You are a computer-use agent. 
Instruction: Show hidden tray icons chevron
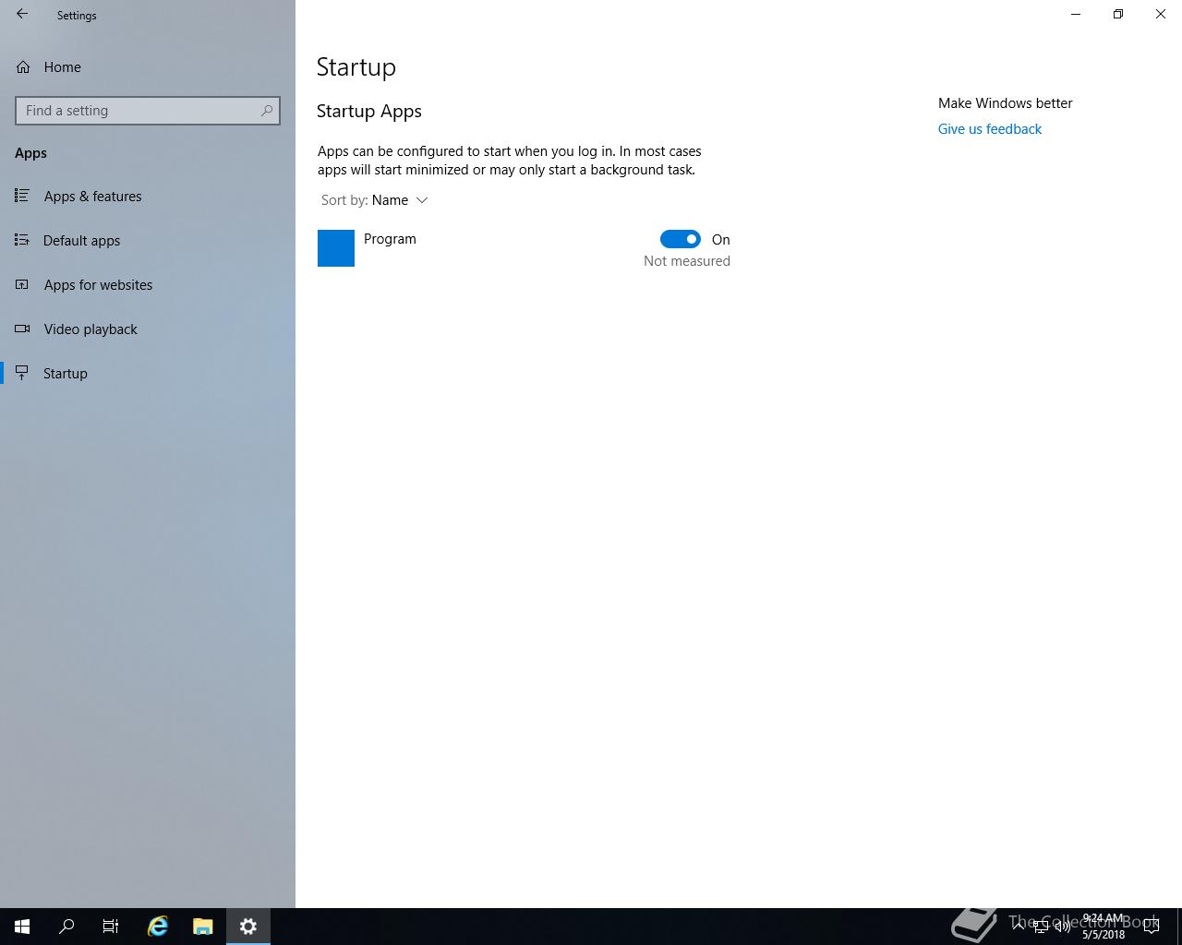tap(1019, 927)
